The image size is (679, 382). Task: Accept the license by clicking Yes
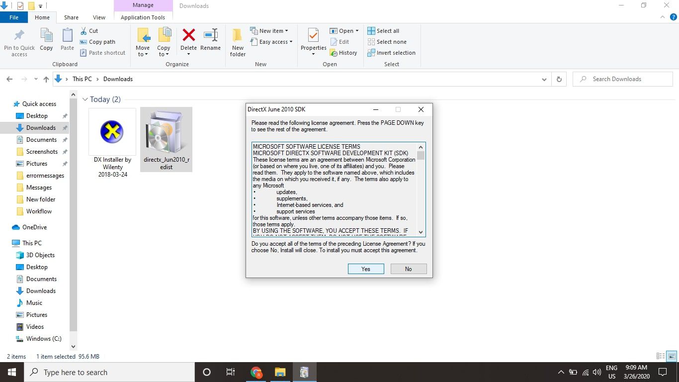365,269
